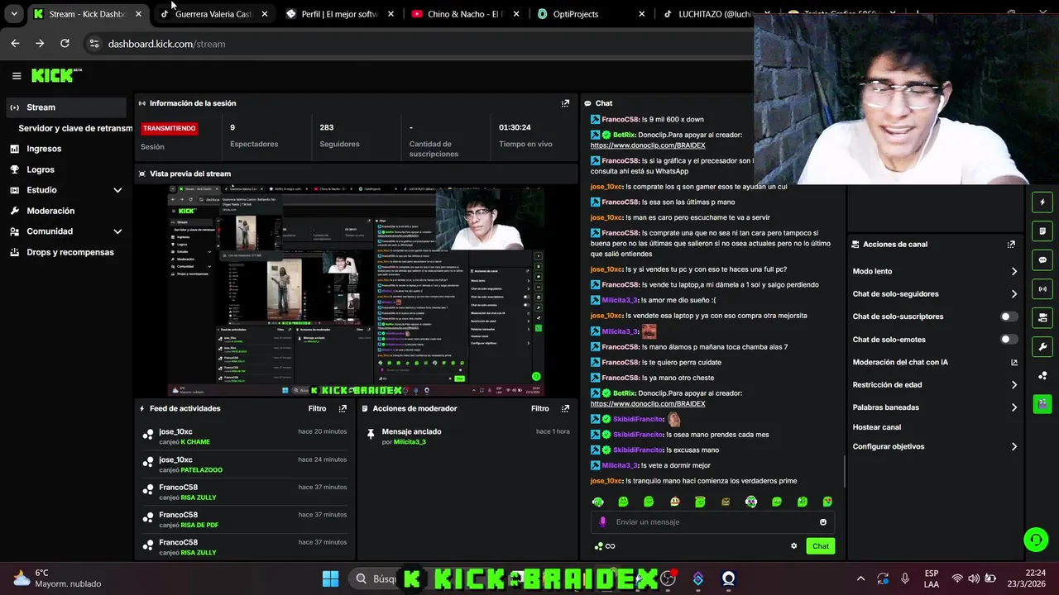Pick the robot-face emote in chat bar
The image size is (1059, 595).
tap(675, 502)
